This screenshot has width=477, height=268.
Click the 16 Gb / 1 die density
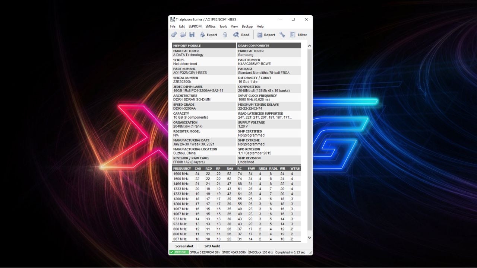coord(248,82)
